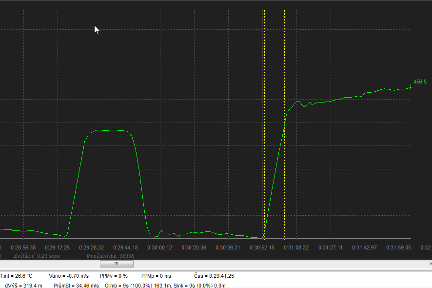Click the Čas = 0:29:41.25 time field
The height and width of the screenshot is (288, 432).
coord(214,276)
